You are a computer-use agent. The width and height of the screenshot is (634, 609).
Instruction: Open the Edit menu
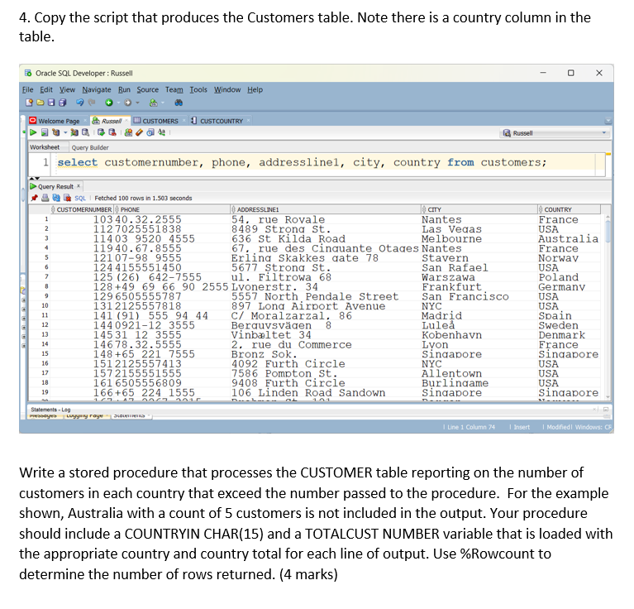pos(46,89)
